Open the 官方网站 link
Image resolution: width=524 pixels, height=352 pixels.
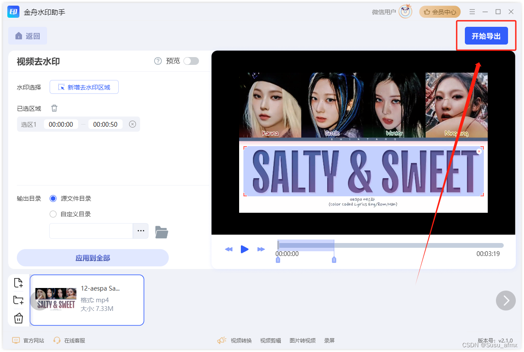click(x=28, y=341)
